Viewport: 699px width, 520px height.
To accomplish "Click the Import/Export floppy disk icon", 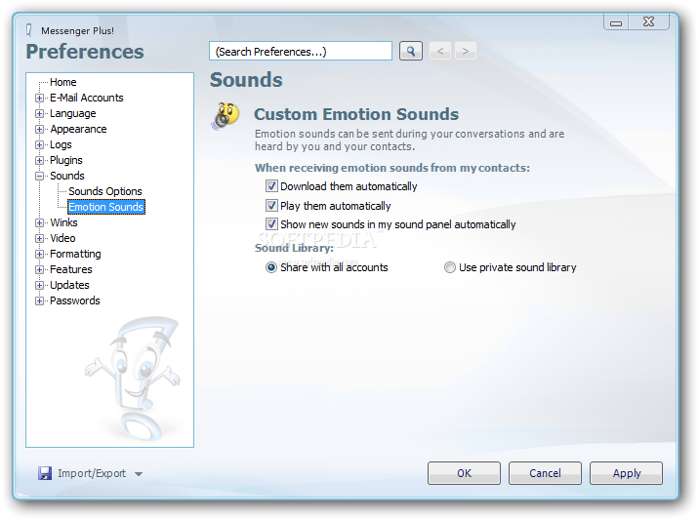I will [x=45, y=473].
